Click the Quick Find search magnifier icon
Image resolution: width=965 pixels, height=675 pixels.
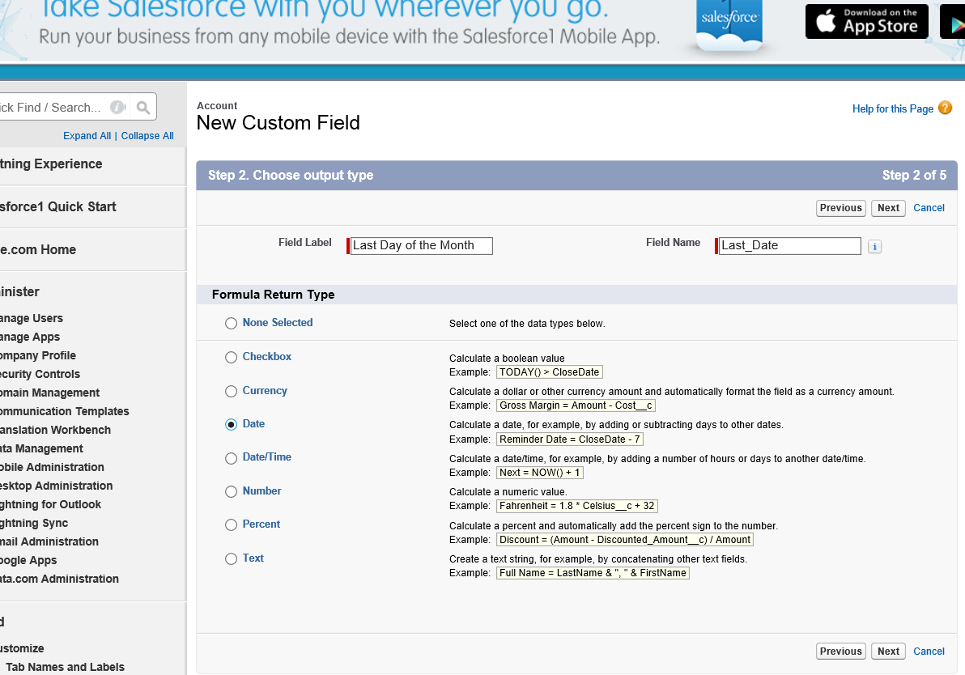click(143, 108)
